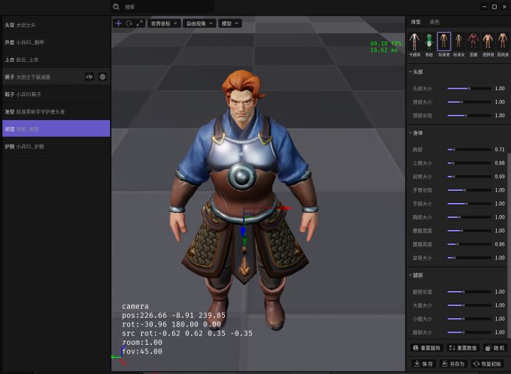
Task: Select the 上衣 赵云_上衣 row
Action: pyautogui.click(x=56, y=60)
